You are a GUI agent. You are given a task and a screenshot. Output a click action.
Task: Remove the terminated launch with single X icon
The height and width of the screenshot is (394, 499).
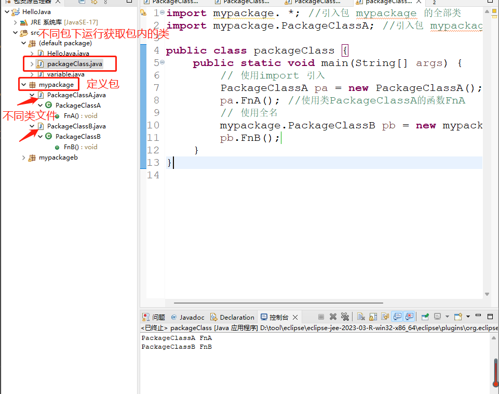(333, 317)
